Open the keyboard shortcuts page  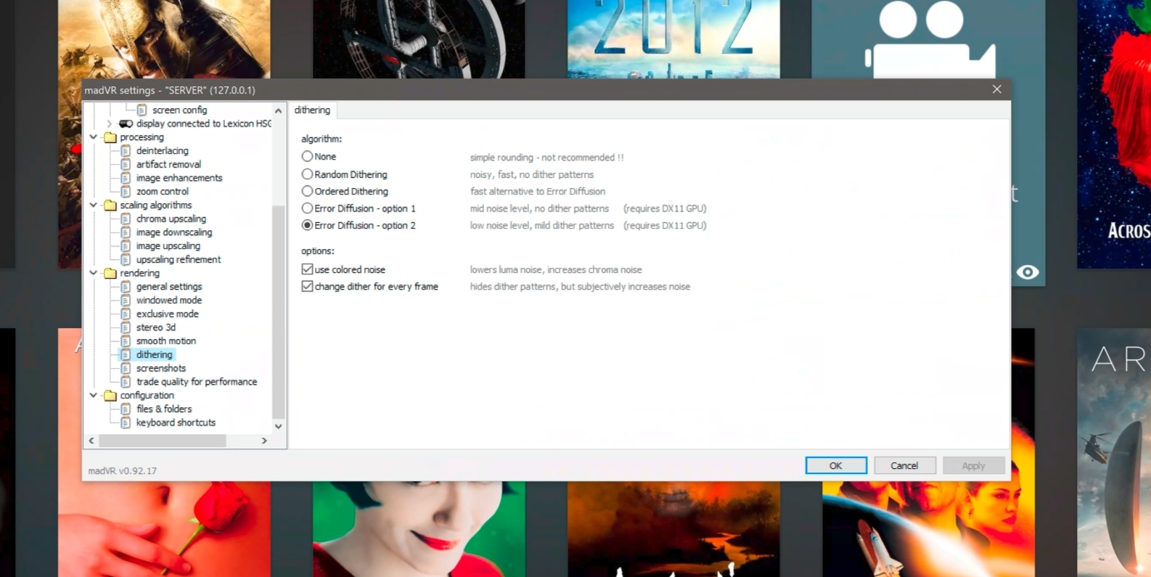pyautogui.click(x=176, y=422)
